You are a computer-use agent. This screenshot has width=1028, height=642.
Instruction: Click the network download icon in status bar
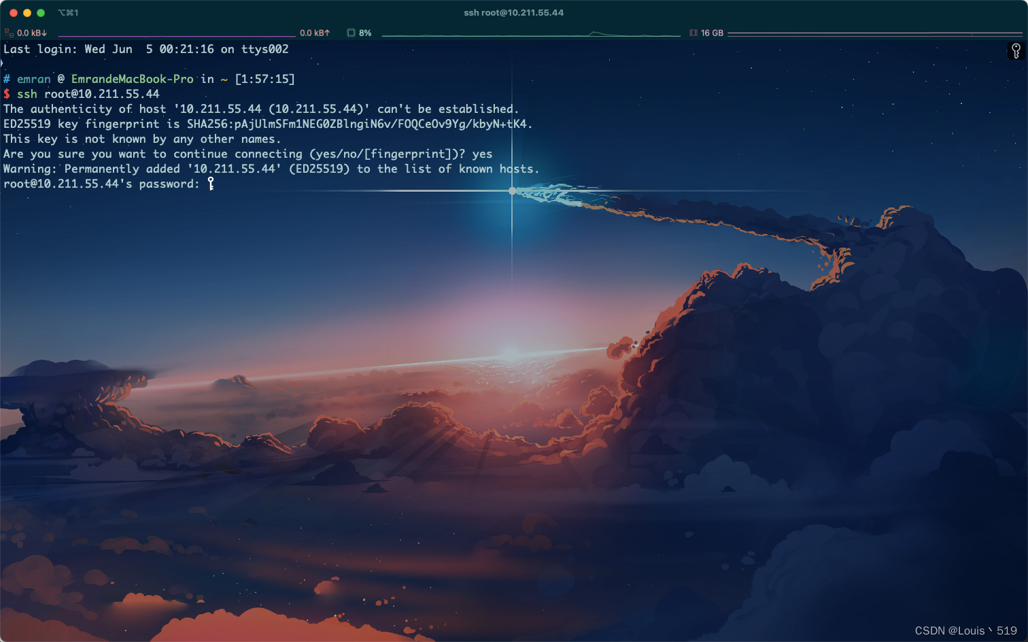click(x=9, y=33)
